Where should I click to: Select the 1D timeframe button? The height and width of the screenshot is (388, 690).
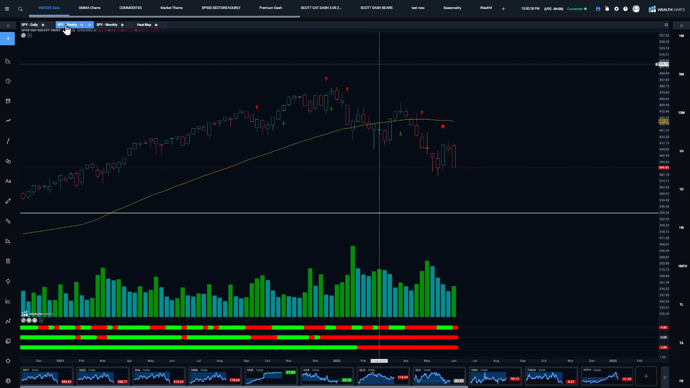[681, 189]
